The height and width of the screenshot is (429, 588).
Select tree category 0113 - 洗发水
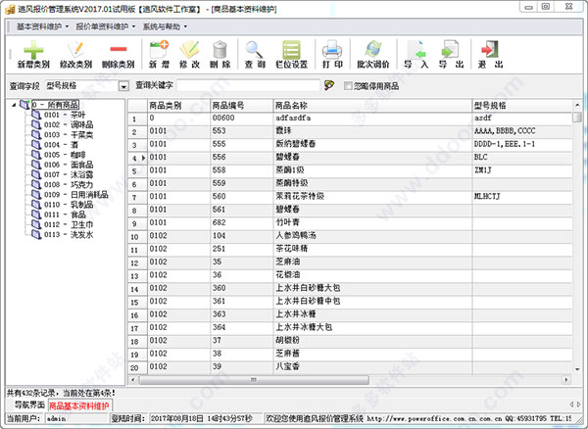tap(69, 234)
